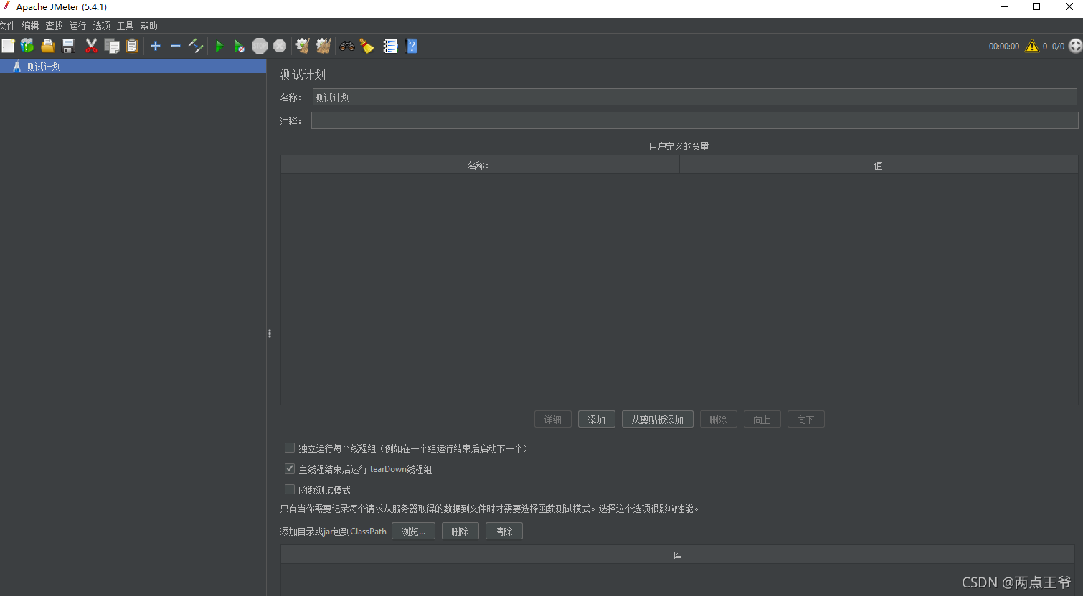
Task: Click the 库 column header
Action: (678, 555)
